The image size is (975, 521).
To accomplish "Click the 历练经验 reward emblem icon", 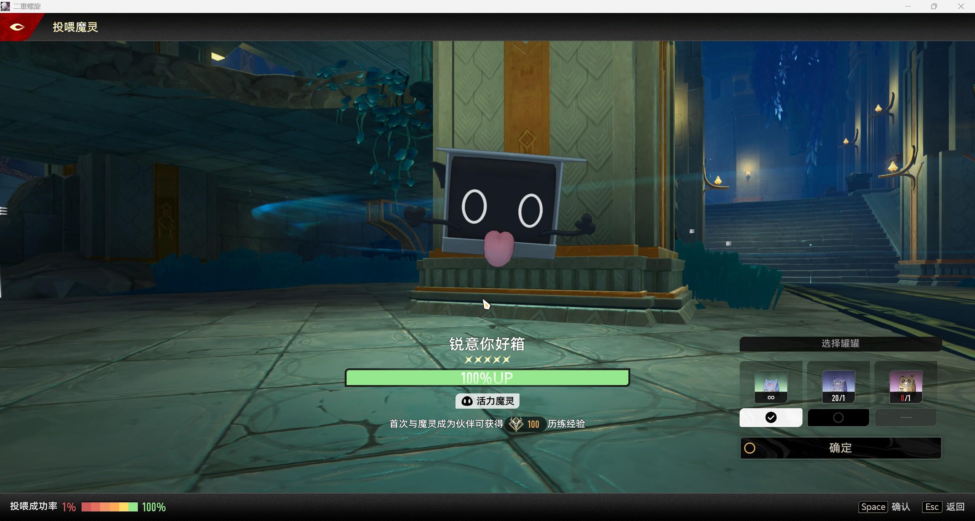I will click(516, 424).
